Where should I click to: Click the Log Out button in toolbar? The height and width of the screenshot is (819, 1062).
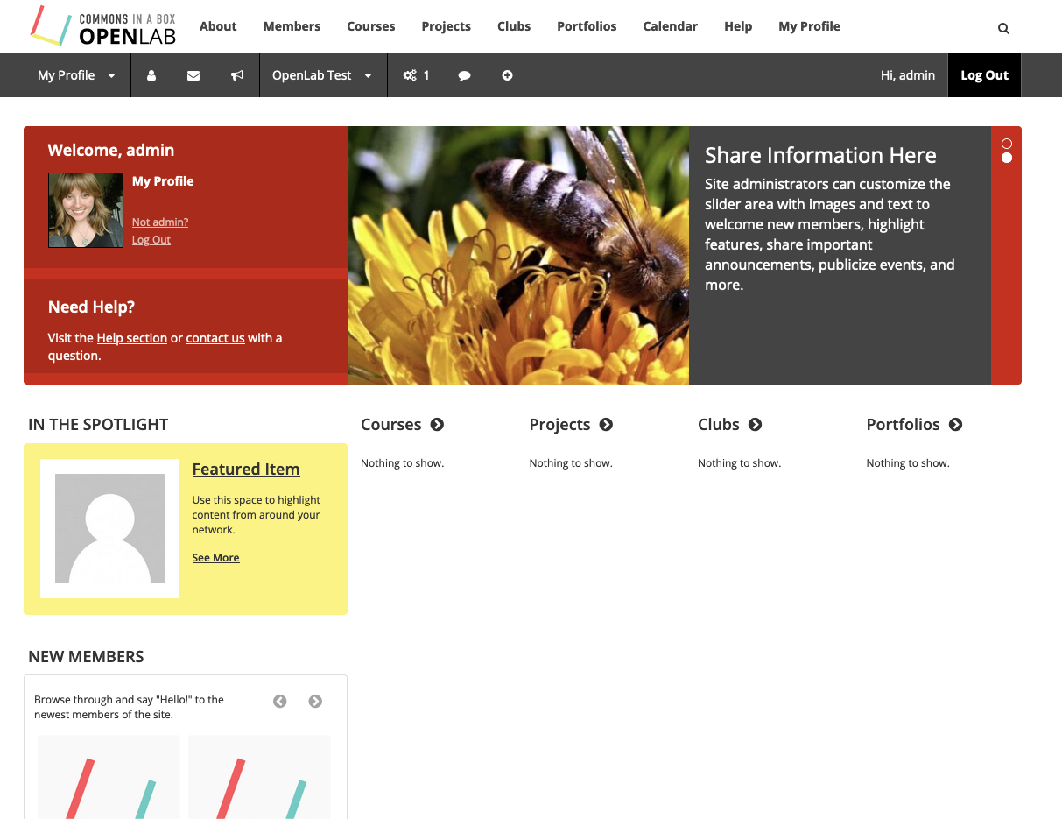pos(985,75)
